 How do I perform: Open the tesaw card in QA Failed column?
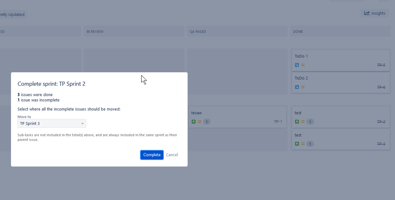click(x=237, y=117)
